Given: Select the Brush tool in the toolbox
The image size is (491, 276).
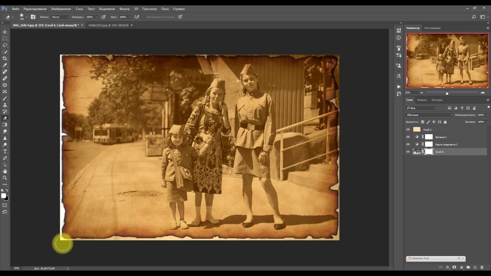Looking at the screenshot, I should click(x=5, y=98).
